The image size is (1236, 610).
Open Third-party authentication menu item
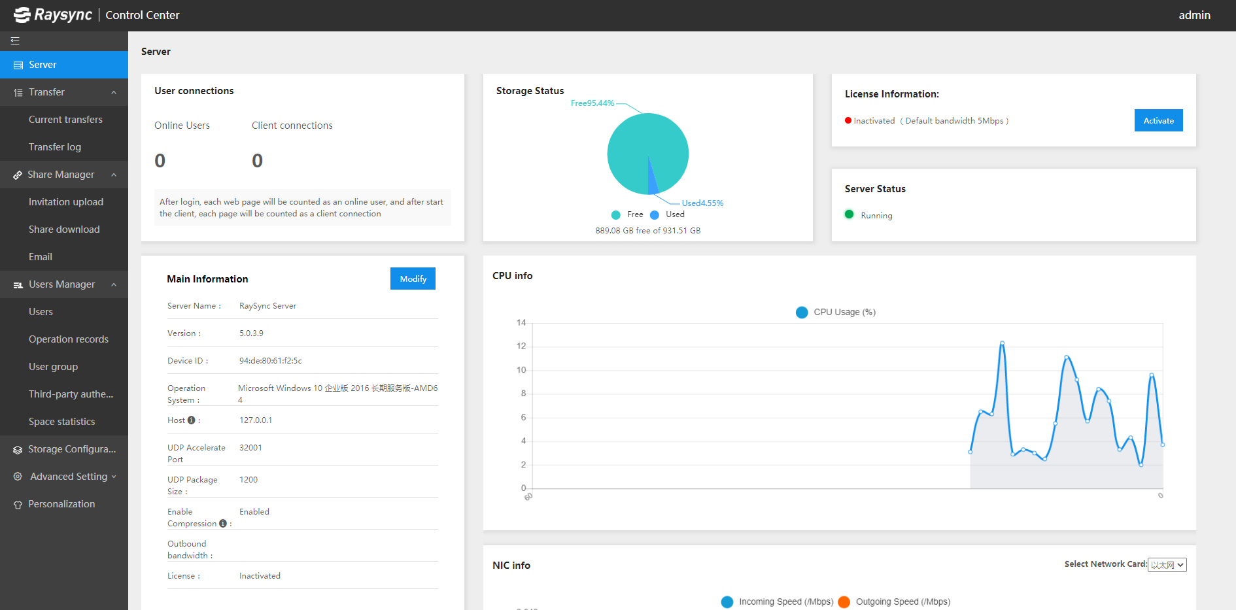click(x=64, y=394)
